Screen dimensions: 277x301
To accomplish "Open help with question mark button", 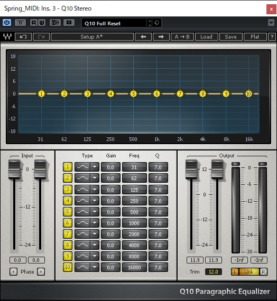I will tap(272, 36).
